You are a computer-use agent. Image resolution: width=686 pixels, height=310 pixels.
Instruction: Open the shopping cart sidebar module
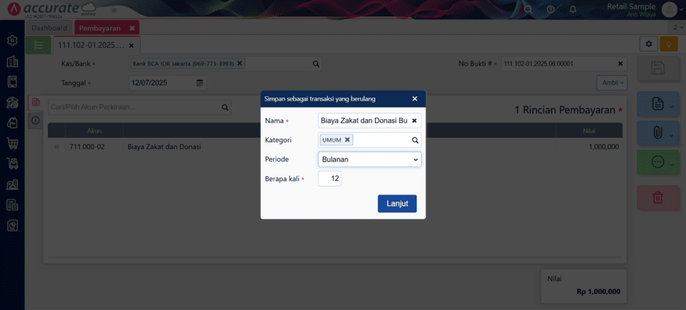point(12,143)
